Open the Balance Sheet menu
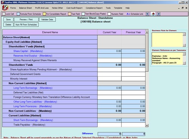This screenshot has height=139, width=189. (x=25, y=8)
